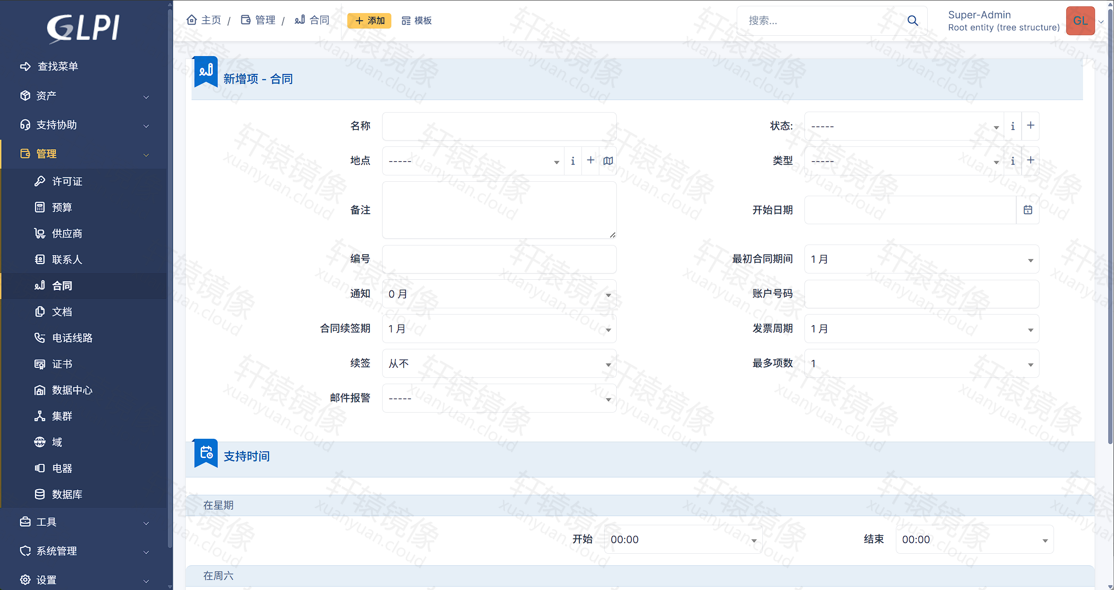This screenshot has height=590, width=1114.
Task: Click the 模板 button
Action: point(416,20)
